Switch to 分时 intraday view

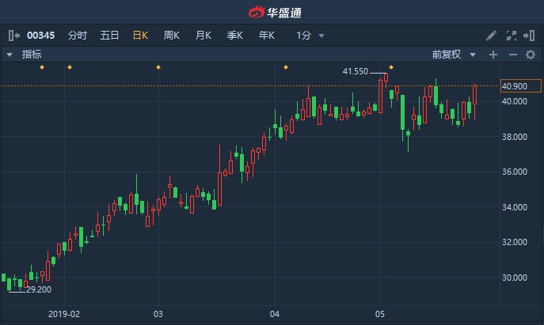[77, 36]
